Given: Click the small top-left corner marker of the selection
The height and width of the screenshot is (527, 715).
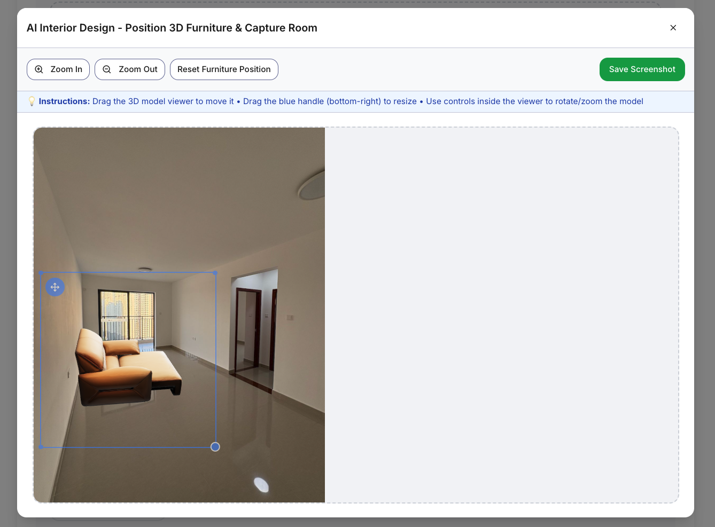Looking at the screenshot, I should (42, 273).
